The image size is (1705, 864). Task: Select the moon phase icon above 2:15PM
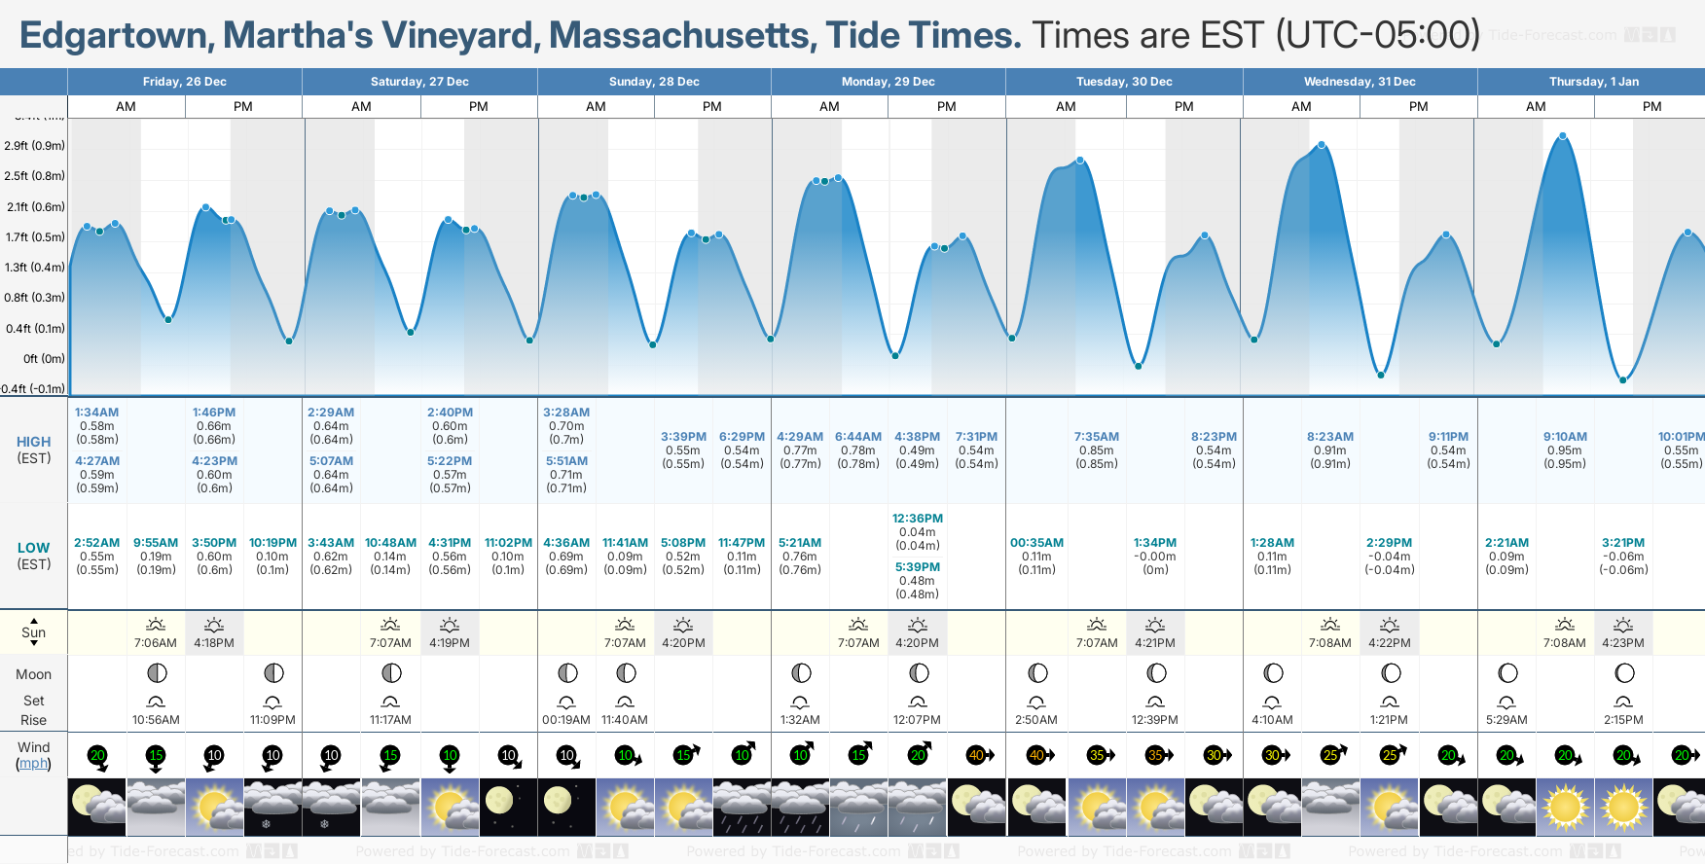[1624, 673]
